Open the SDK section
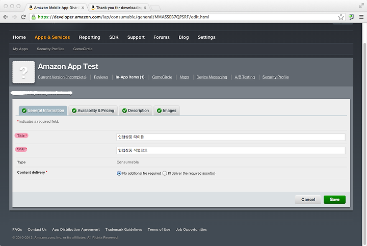Screen dimensions: 367x246 pos(114,37)
